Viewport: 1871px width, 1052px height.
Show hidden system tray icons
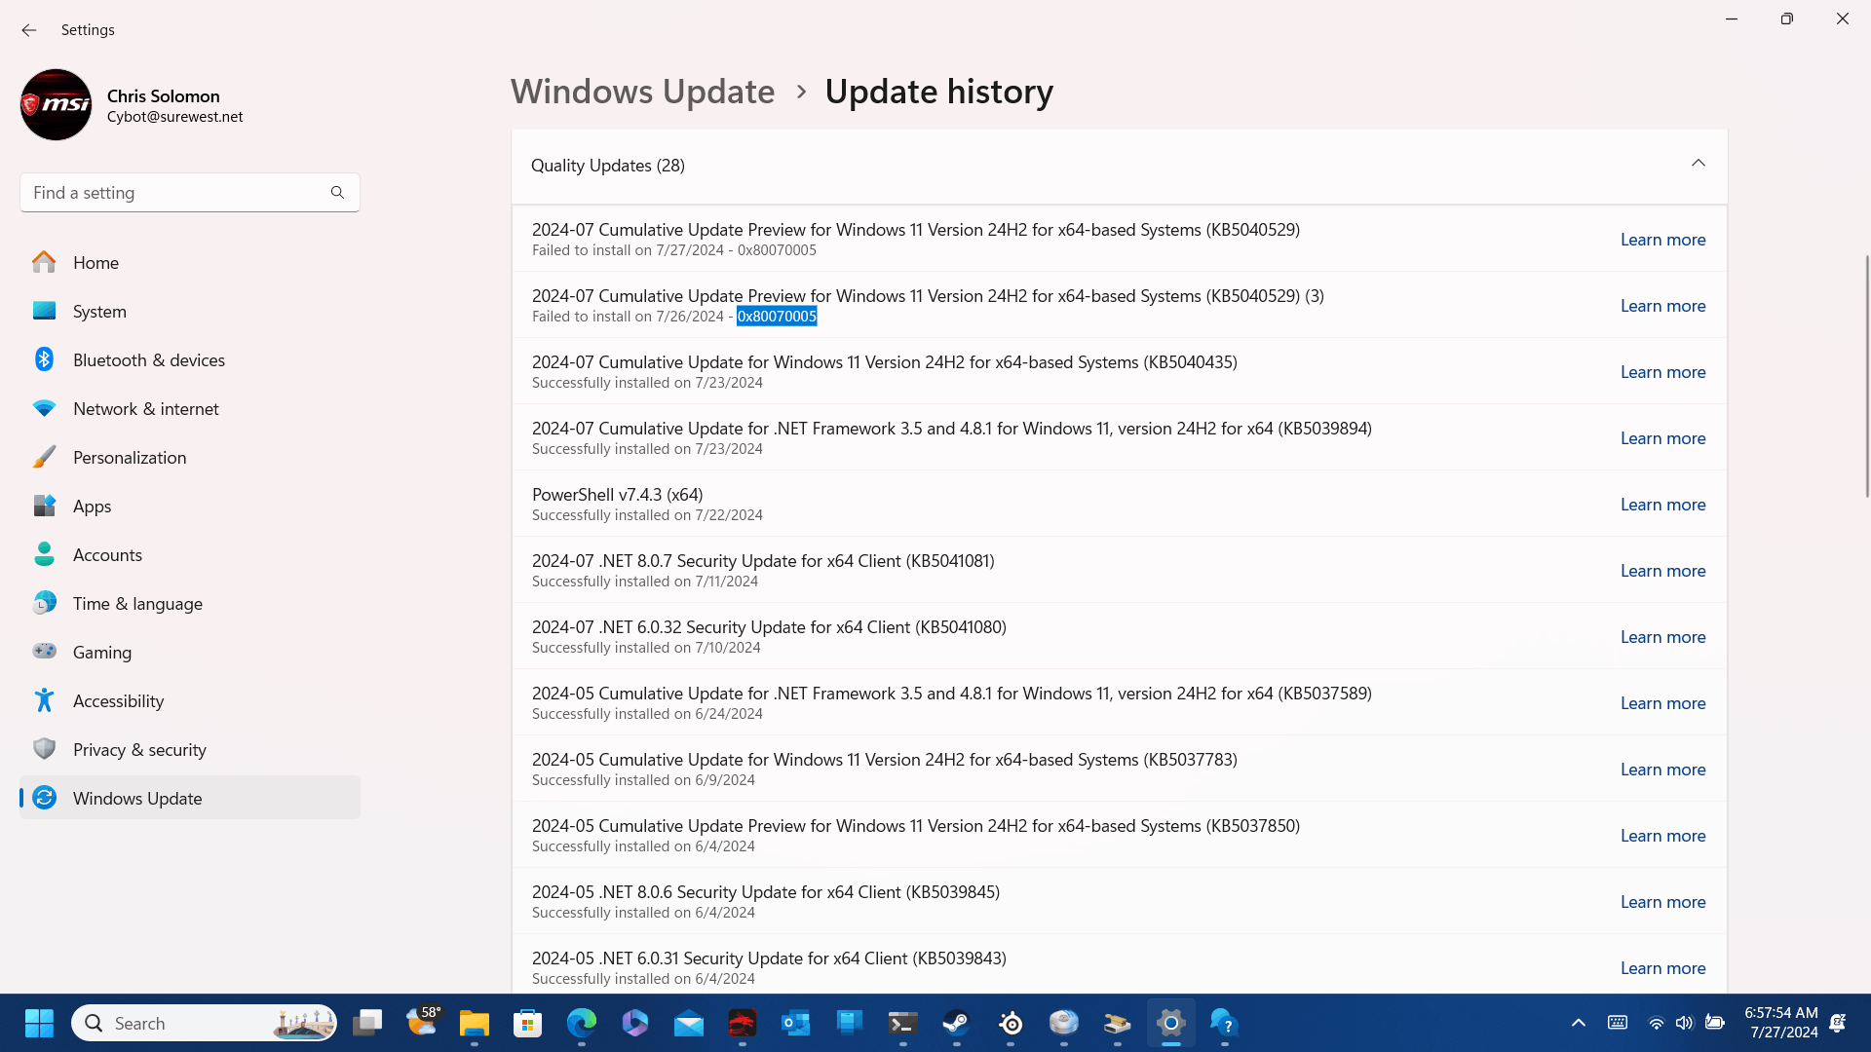[x=1578, y=1023]
